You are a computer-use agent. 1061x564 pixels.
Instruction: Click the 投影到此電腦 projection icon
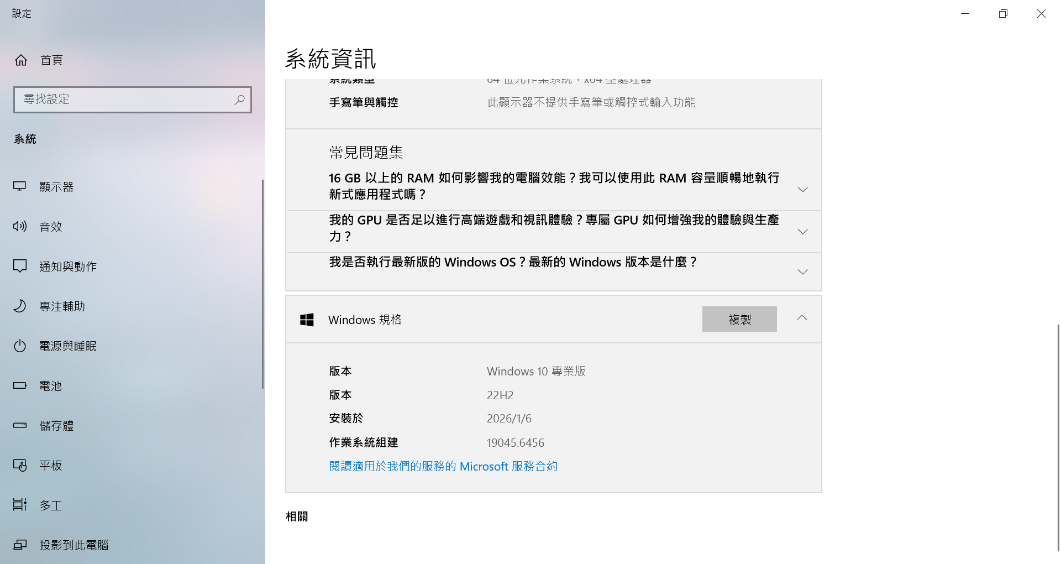coord(20,545)
